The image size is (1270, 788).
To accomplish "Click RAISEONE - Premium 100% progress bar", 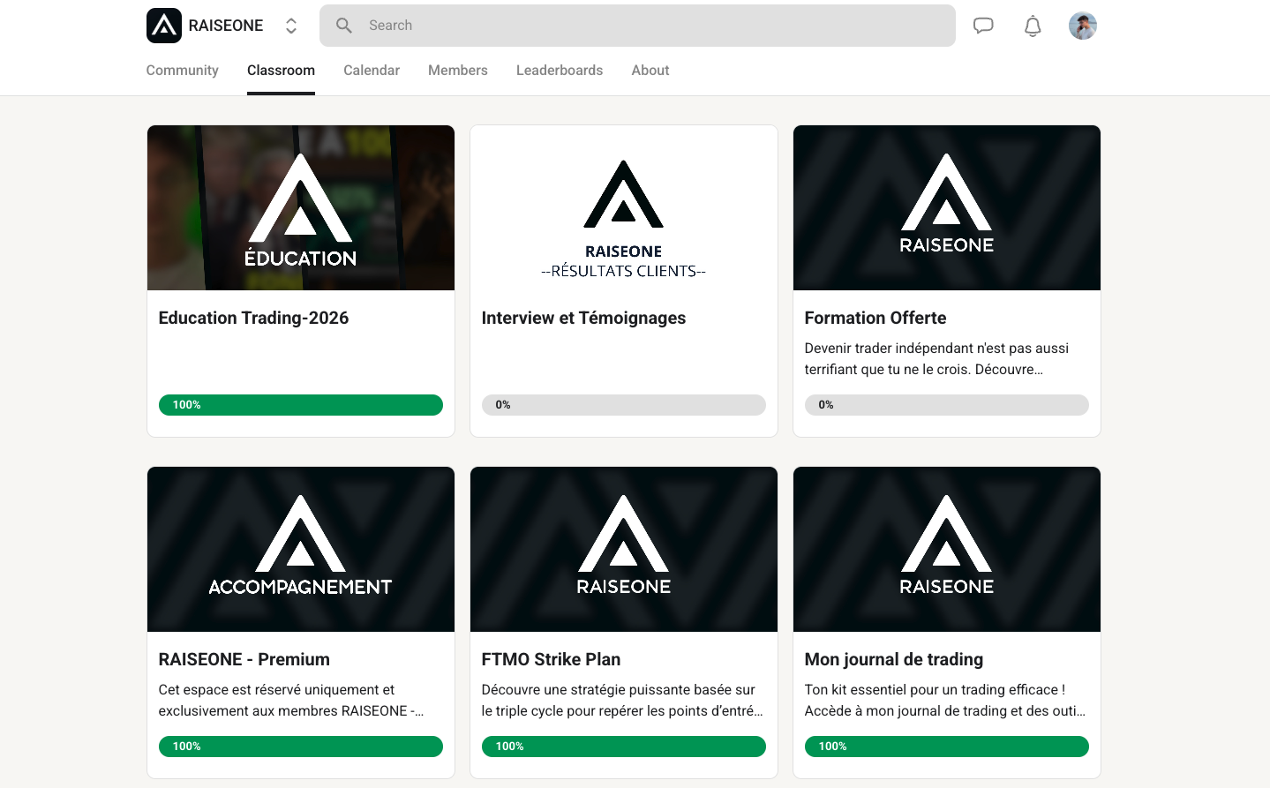I will pos(301,747).
